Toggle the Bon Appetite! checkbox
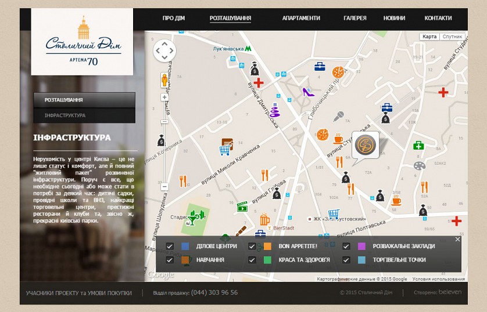This screenshot has width=487, height=312. pos(252,246)
